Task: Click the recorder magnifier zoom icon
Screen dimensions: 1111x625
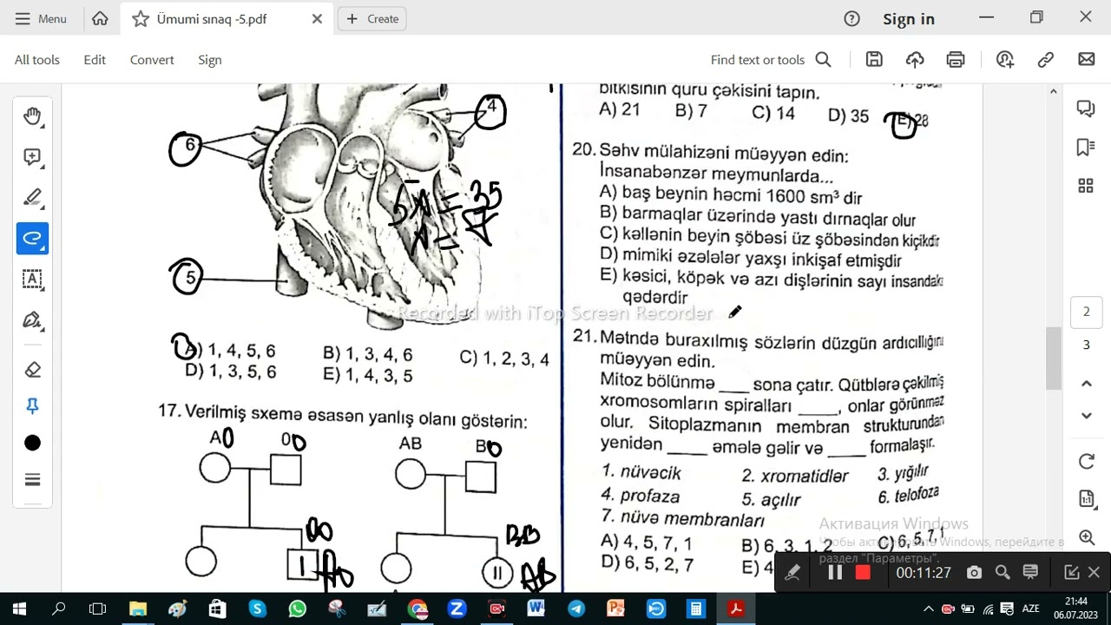Action: pyautogui.click(x=1003, y=573)
